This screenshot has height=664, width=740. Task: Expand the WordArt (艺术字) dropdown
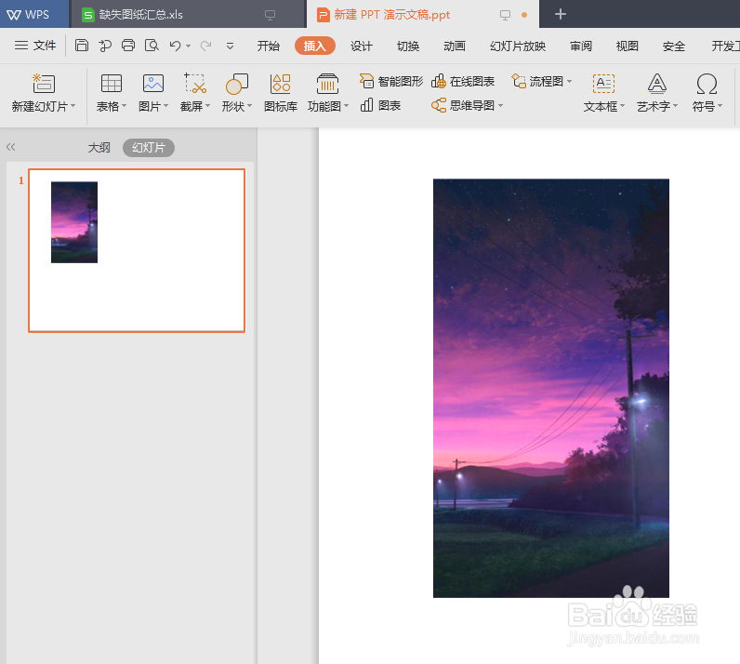tap(675, 106)
